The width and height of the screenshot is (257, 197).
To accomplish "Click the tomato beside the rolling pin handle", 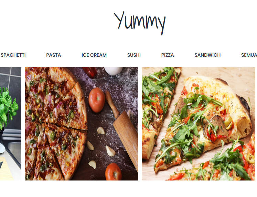I will (x=97, y=100).
